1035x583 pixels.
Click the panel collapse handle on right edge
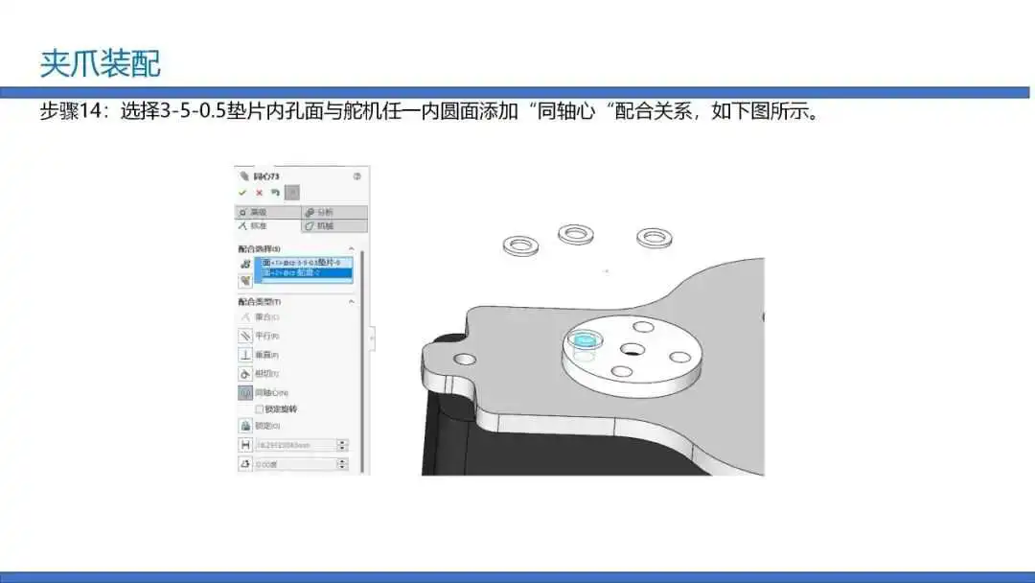[372, 338]
